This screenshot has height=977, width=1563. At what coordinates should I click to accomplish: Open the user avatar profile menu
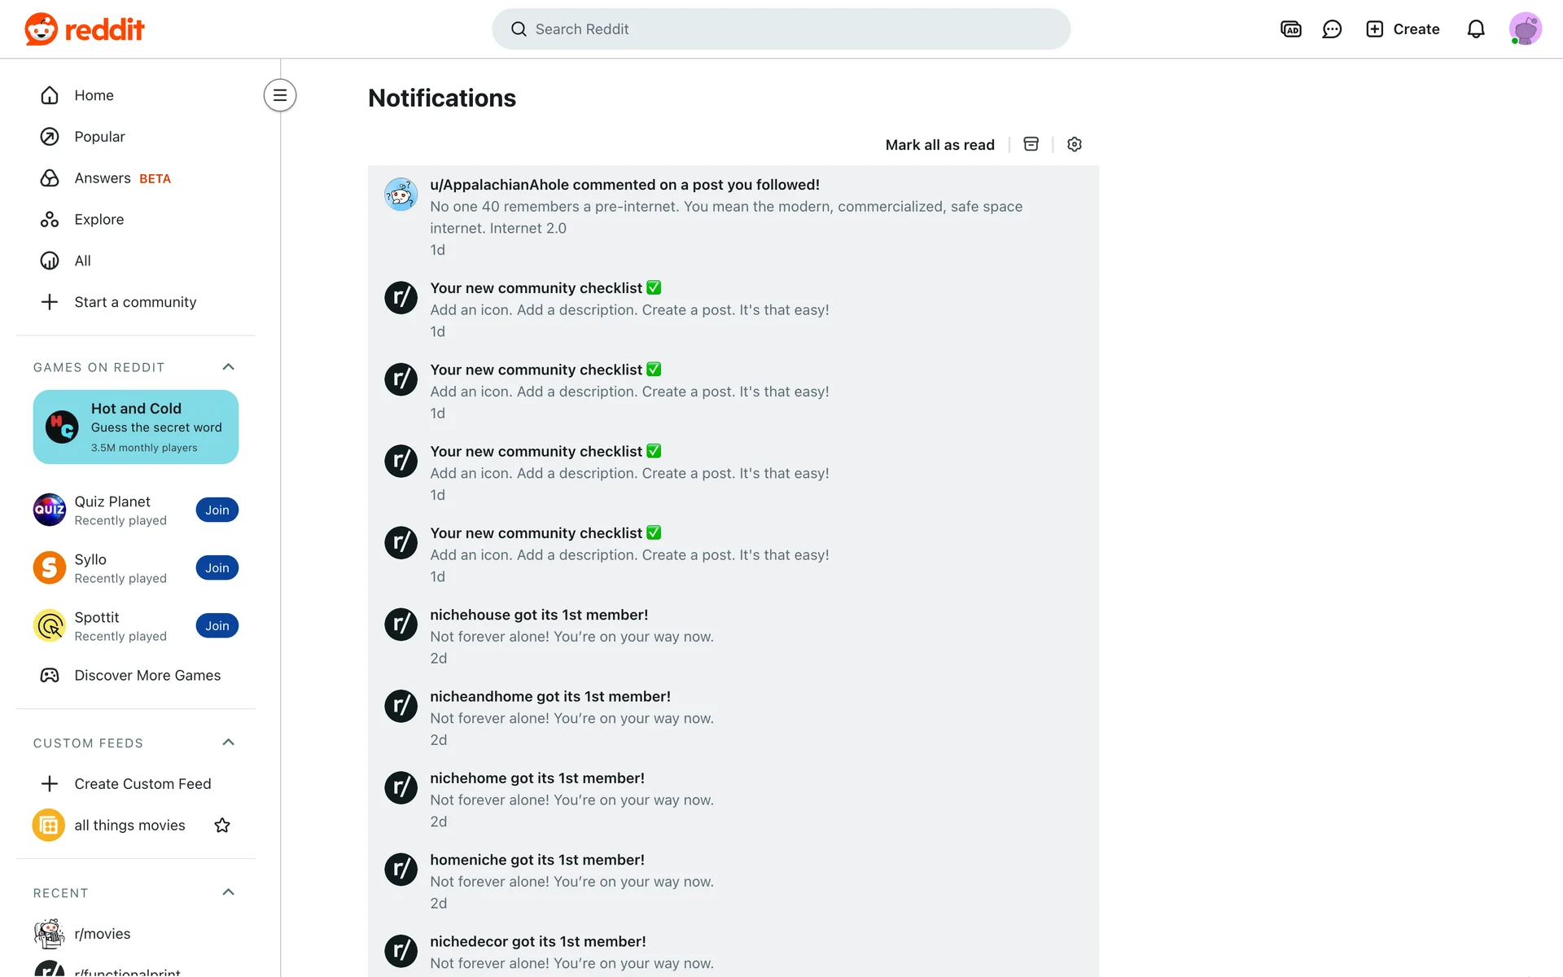(1525, 29)
